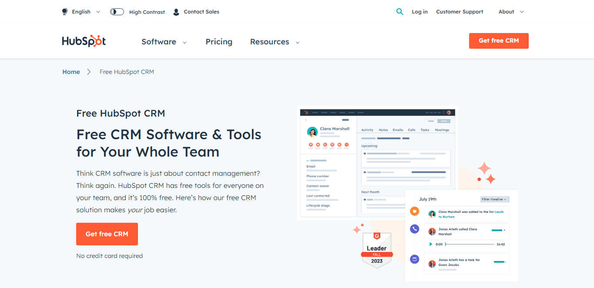Expand the Software navigation dropdown
Viewport: 594px width, 288px height.
point(164,41)
